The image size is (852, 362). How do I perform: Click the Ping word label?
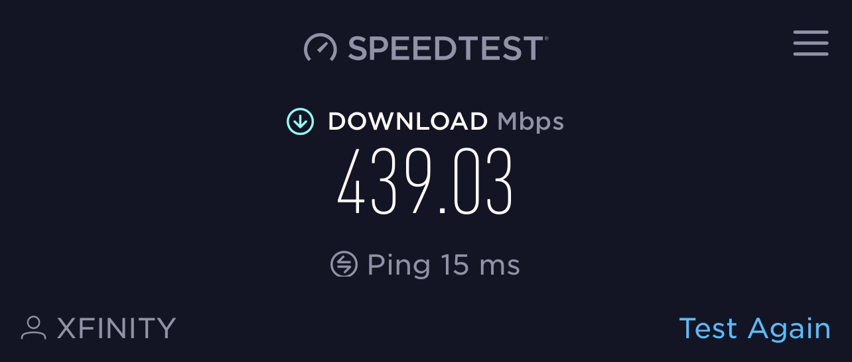(398, 265)
